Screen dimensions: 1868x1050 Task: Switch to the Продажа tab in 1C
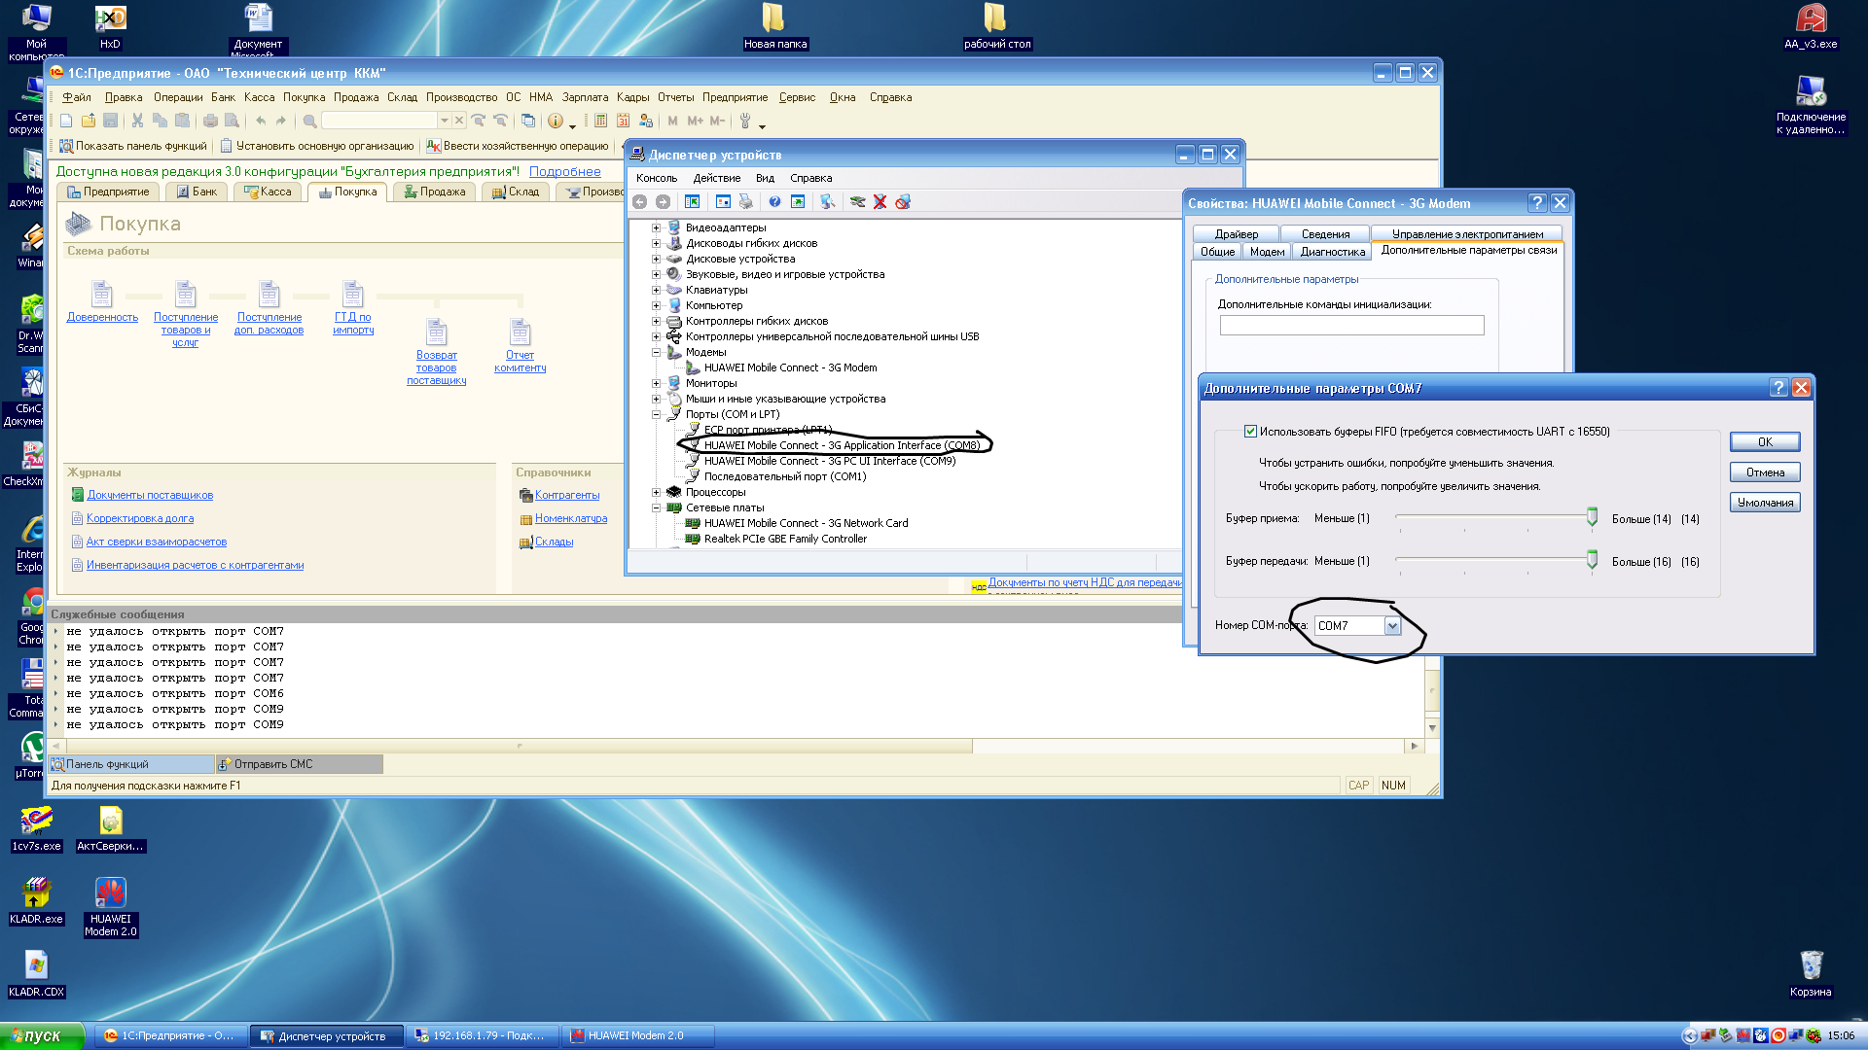pyautogui.click(x=435, y=192)
